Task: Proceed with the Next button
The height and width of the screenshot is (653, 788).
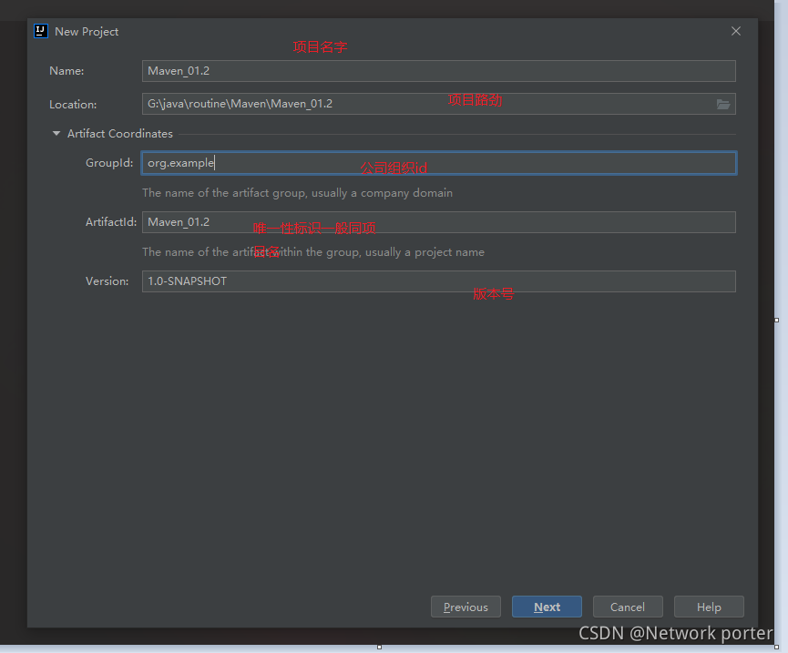Action: (547, 607)
